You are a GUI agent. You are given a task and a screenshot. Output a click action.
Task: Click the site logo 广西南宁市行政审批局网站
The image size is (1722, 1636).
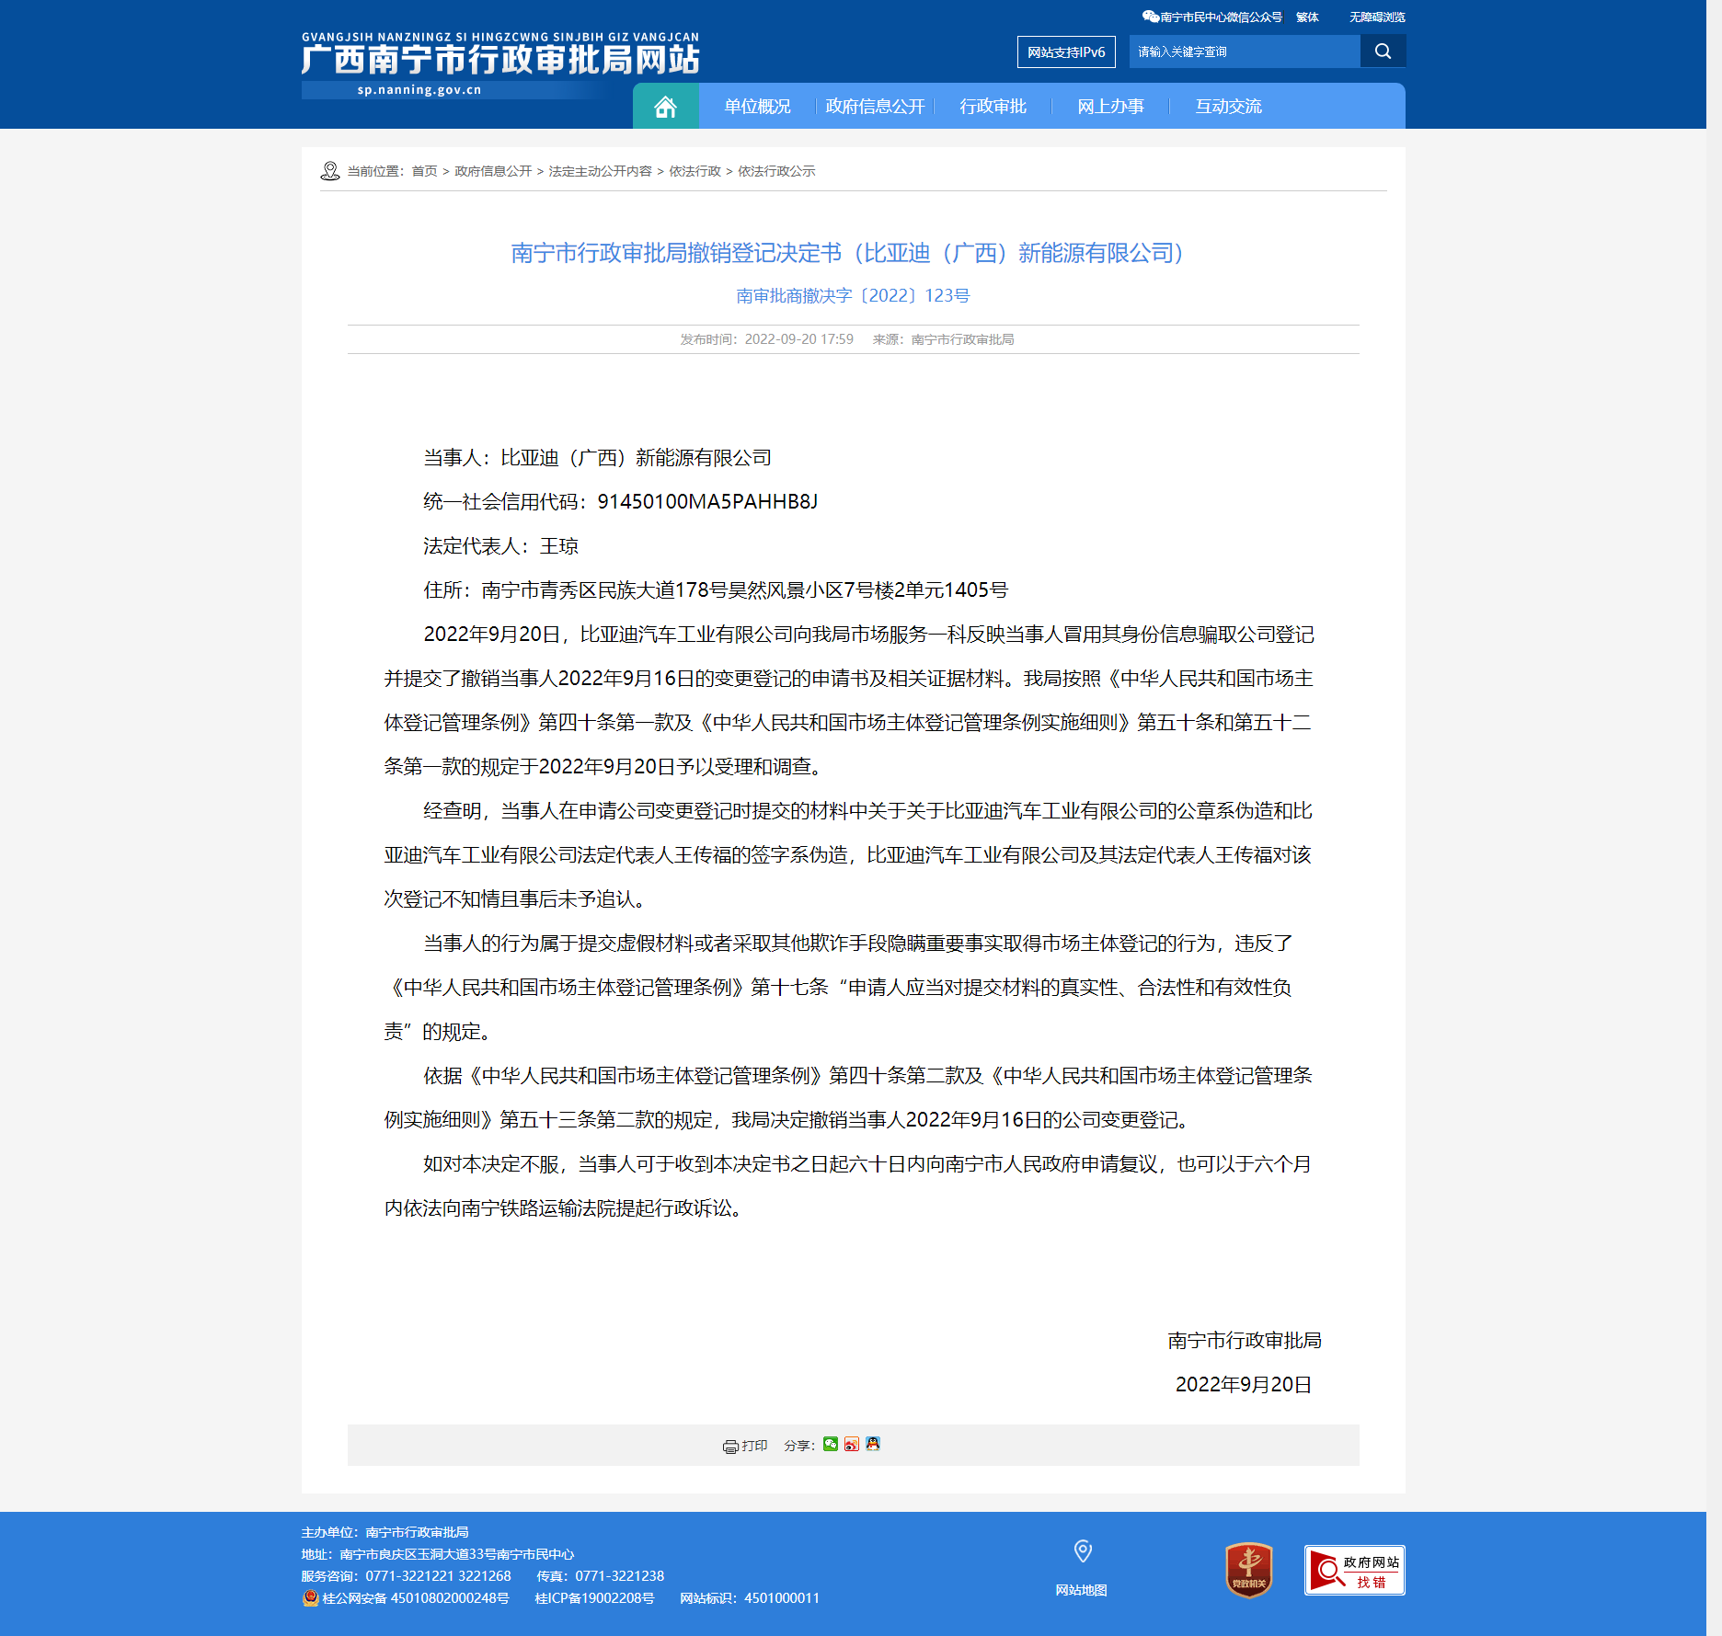click(x=500, y=59)
